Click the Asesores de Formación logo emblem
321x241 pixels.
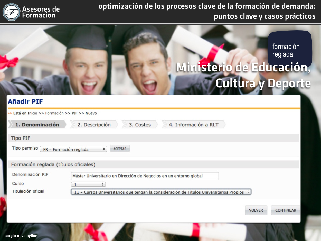click(x=11, y=12)
